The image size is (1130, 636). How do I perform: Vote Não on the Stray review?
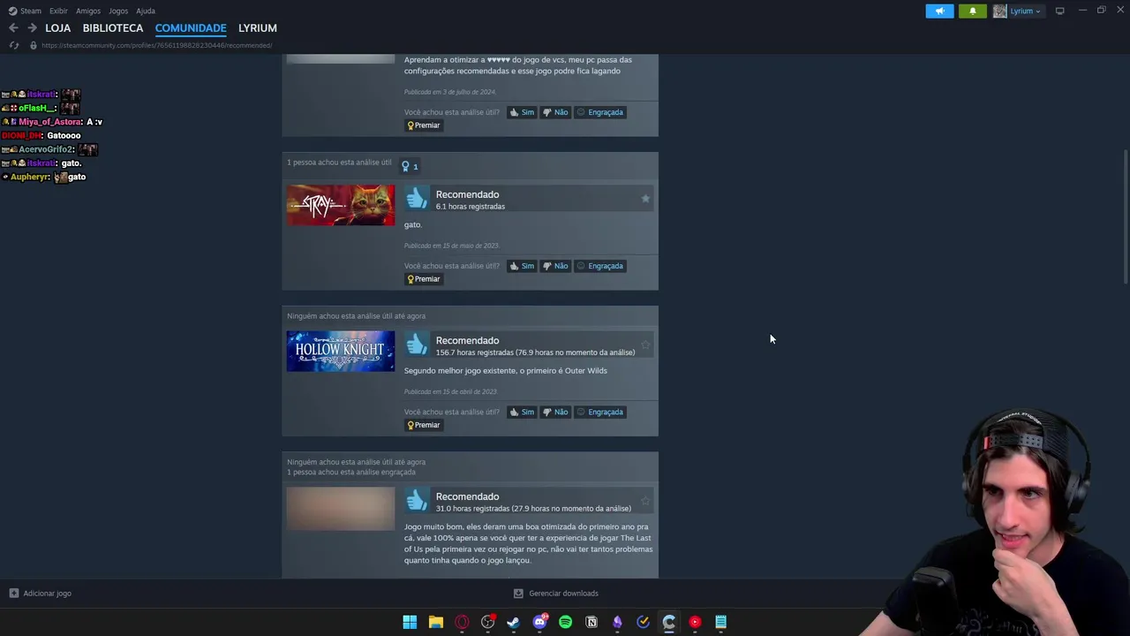[555, 266]
